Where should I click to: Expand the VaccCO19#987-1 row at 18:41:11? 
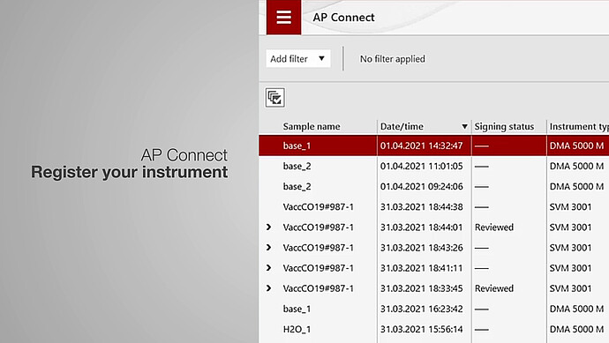pos(268,268)
